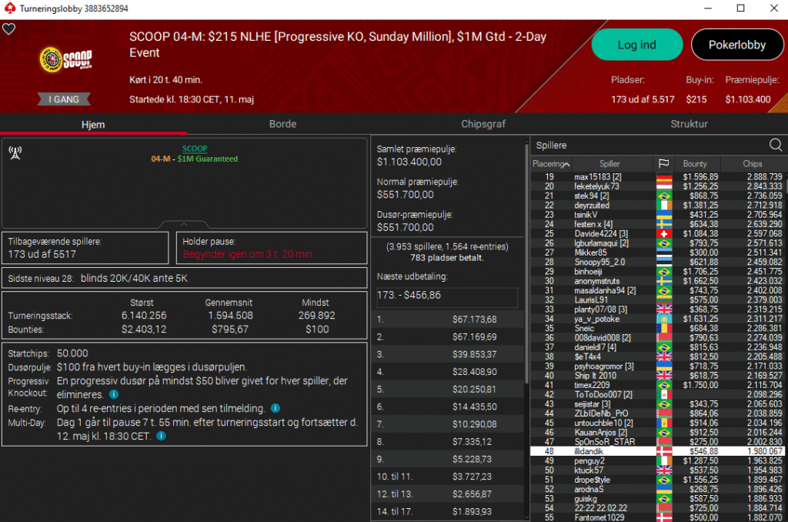Open Re-entry info icon
This screenshot has height=522, width=788.
[x=275, y=408]
